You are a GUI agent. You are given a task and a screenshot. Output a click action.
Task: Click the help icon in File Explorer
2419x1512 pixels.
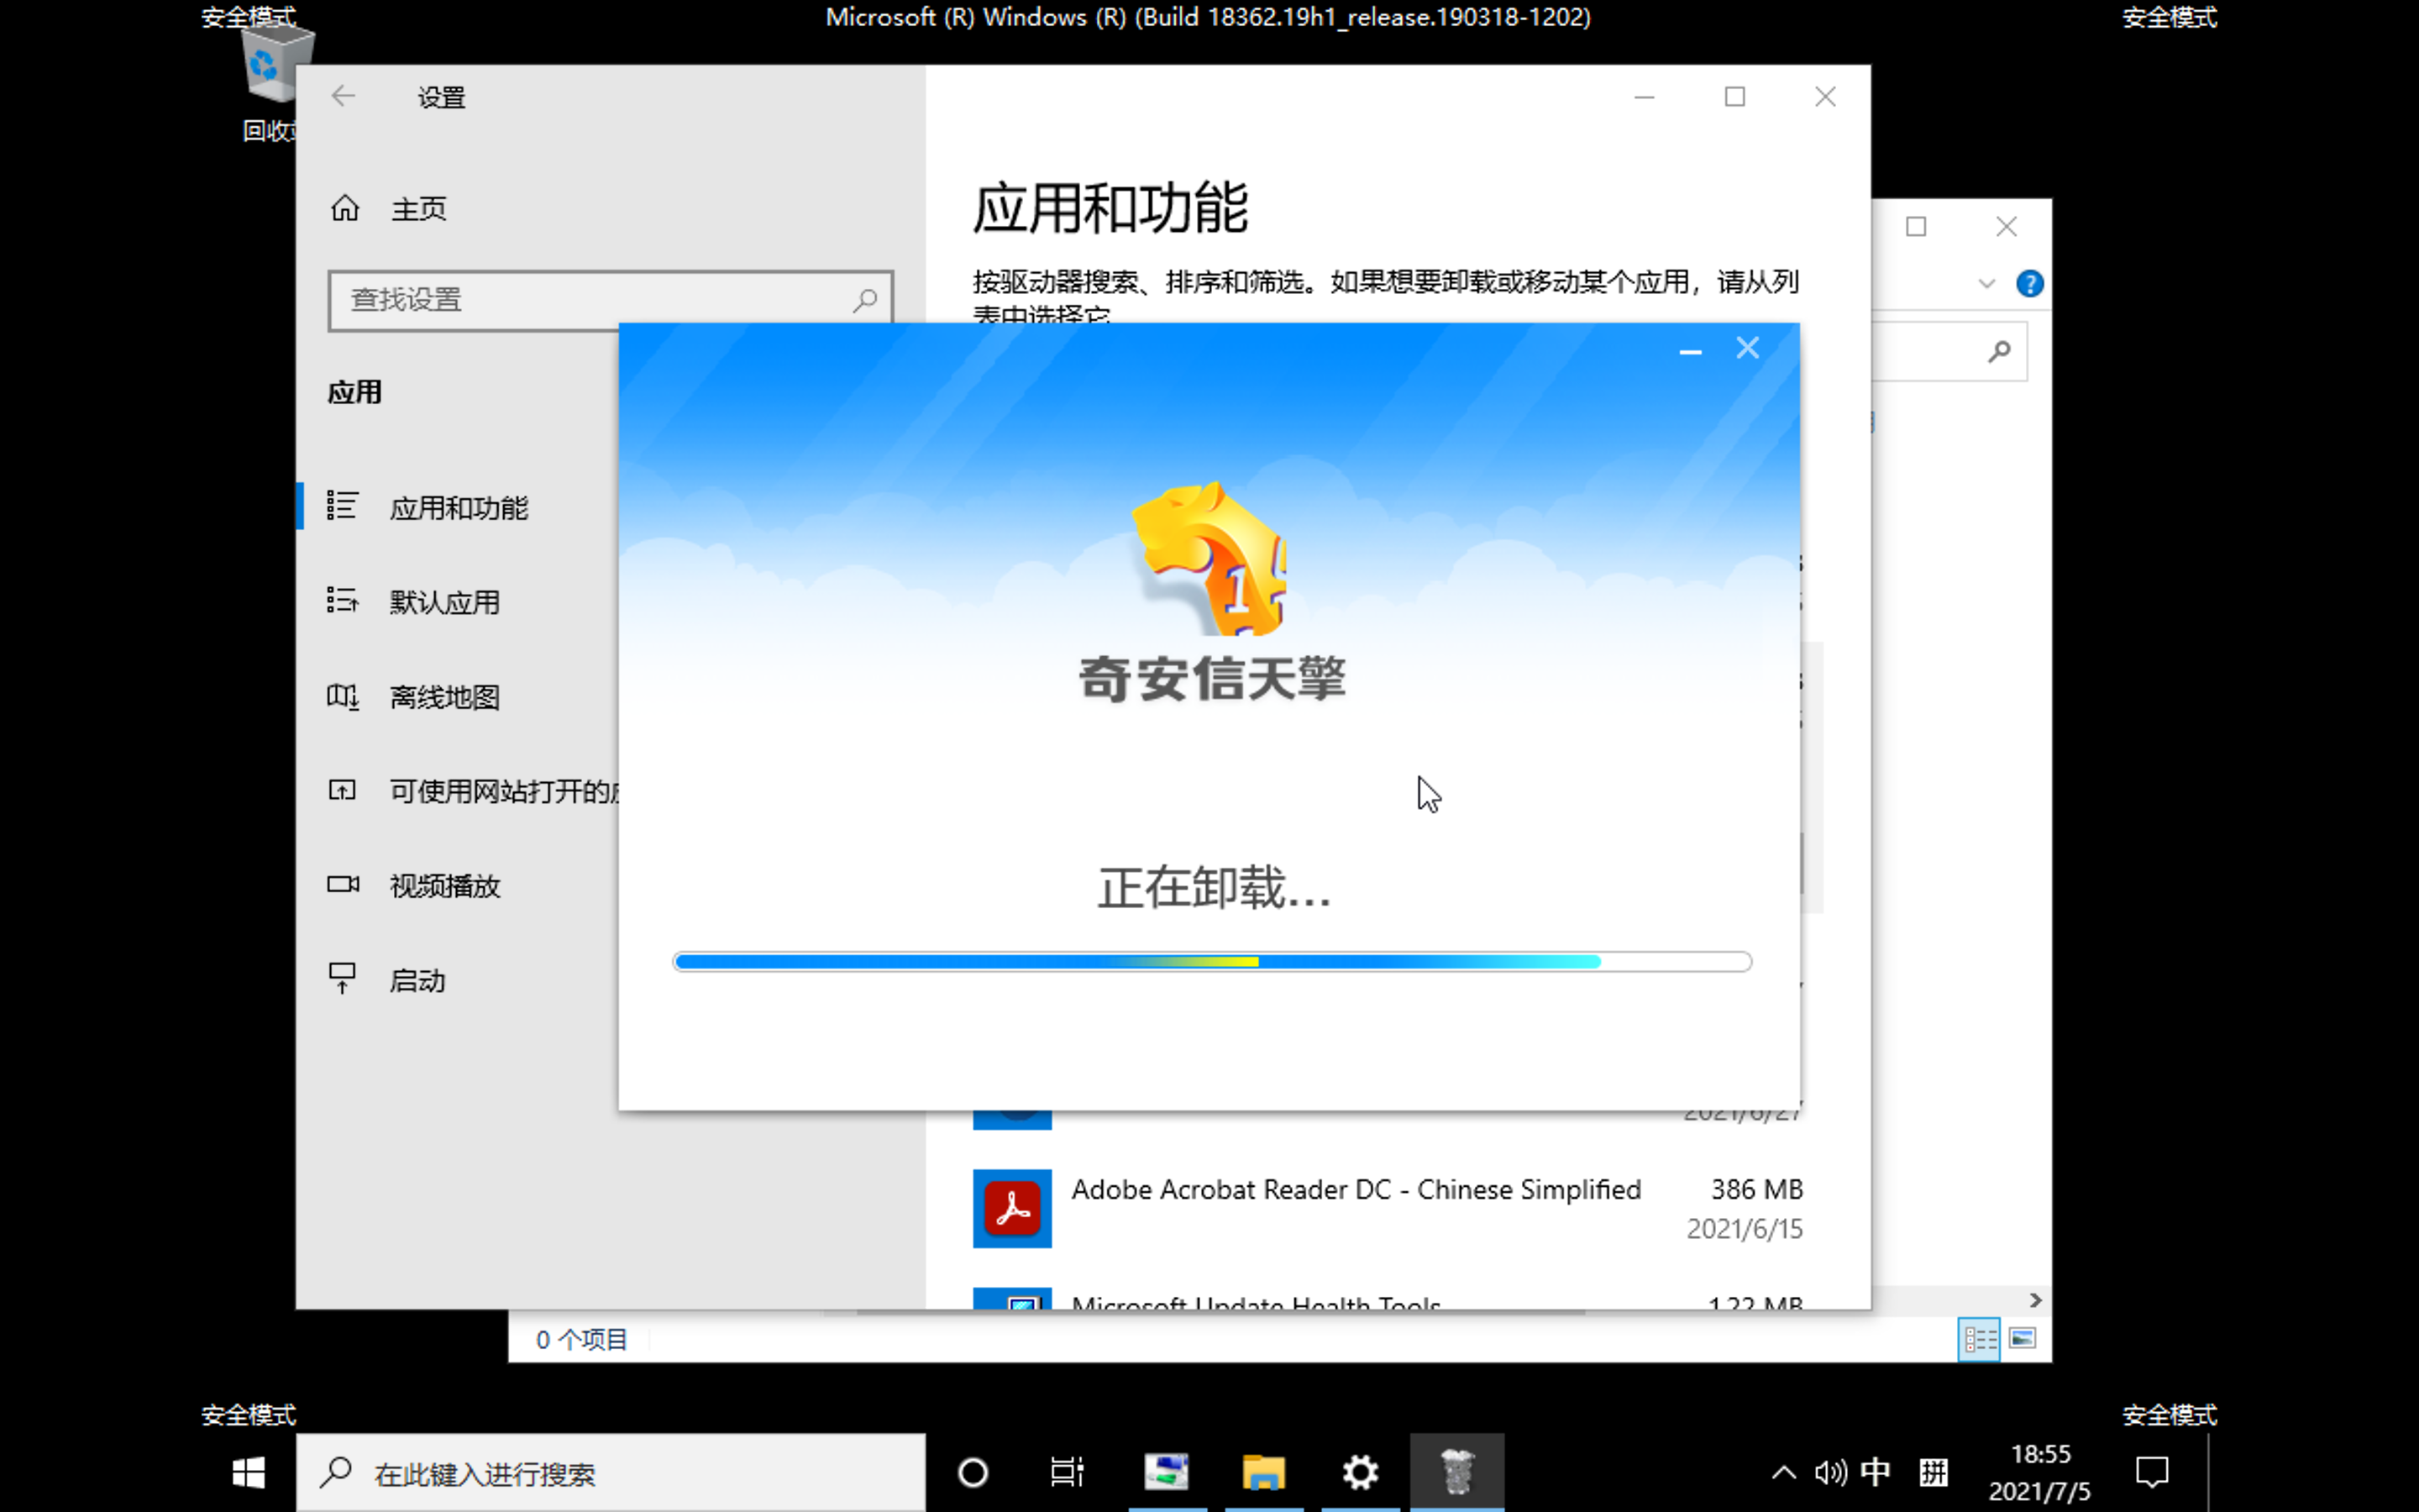2029,284
